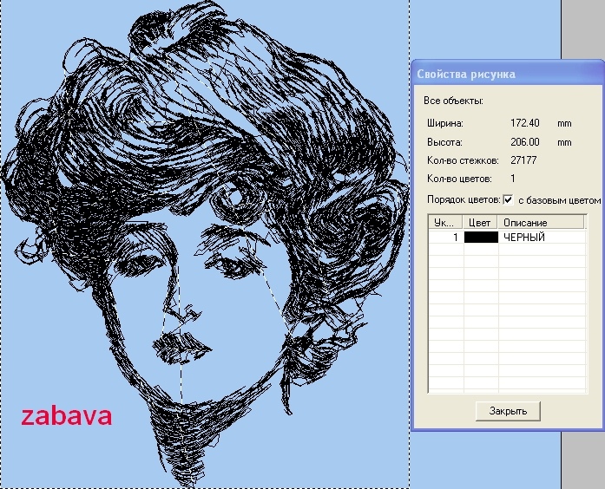Click the stitch count value 27177
This screenshot has width=605, height=489.
pos(523,160)
